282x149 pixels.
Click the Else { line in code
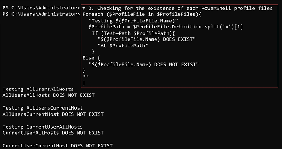tap(91, 58)
